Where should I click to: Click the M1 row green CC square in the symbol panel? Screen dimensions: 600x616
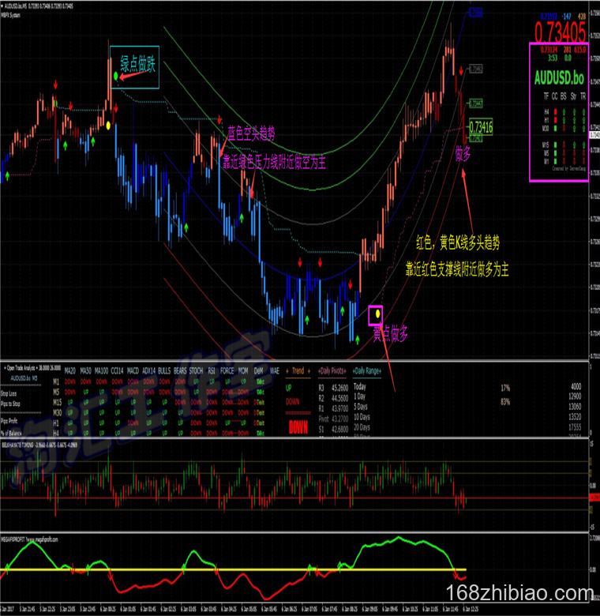(x=555, y=160)
